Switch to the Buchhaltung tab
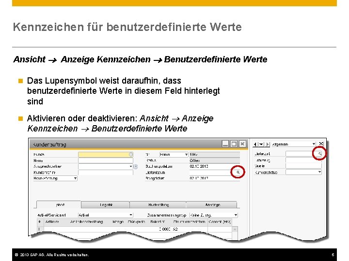 pyautogui.click(x=158, y=204)
